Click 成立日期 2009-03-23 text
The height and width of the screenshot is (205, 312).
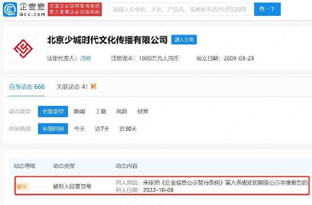coord(225,58)
